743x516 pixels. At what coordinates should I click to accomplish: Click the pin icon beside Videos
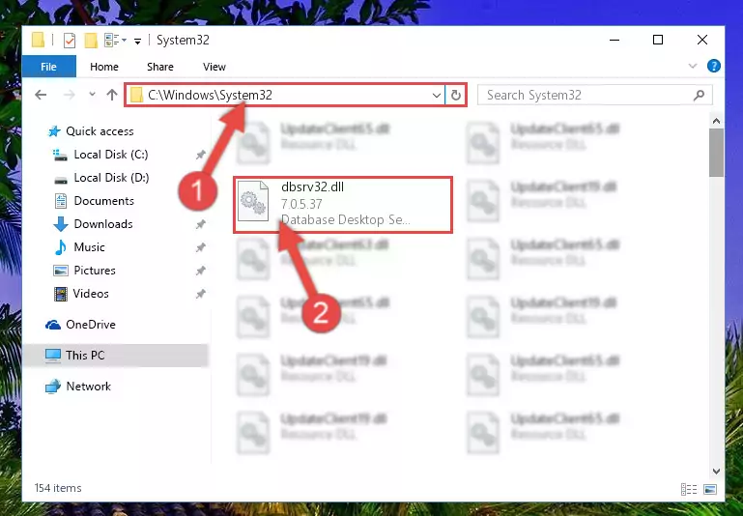[201, 294]
